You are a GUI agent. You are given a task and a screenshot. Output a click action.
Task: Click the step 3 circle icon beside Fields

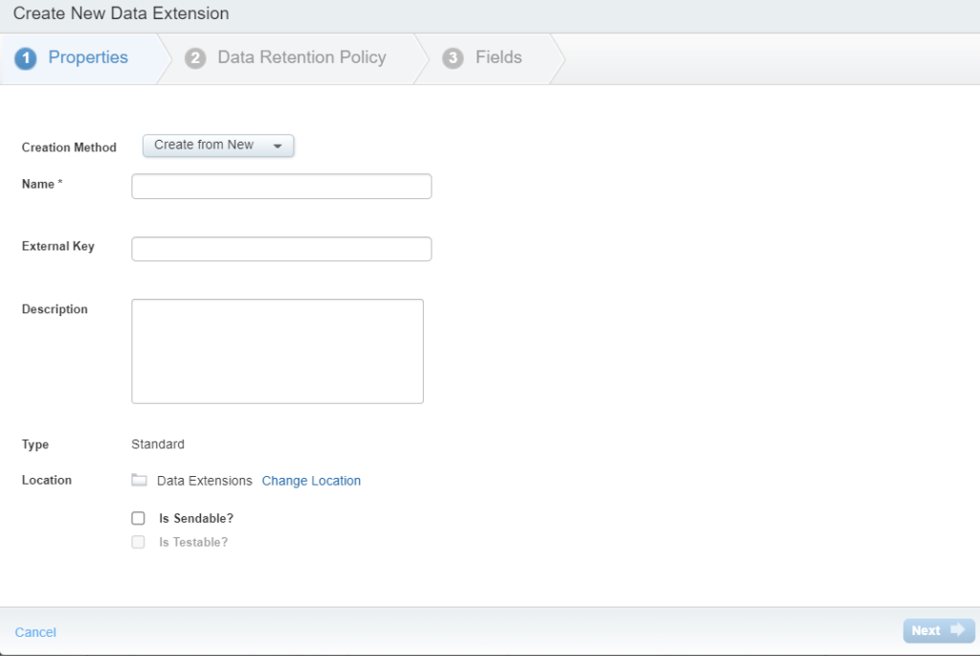(451, 57)
